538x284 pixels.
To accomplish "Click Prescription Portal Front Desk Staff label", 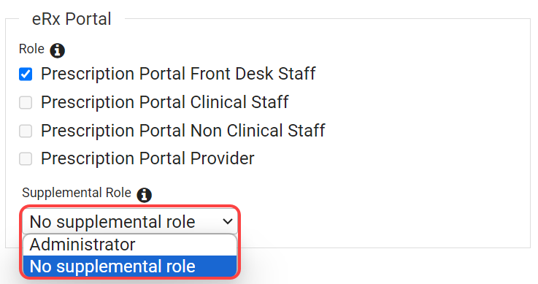I will (x=178, y=74).
